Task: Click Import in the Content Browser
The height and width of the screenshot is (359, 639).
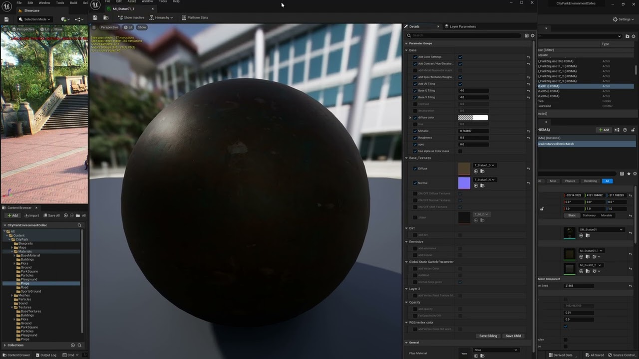Action: tap(31, 215)
